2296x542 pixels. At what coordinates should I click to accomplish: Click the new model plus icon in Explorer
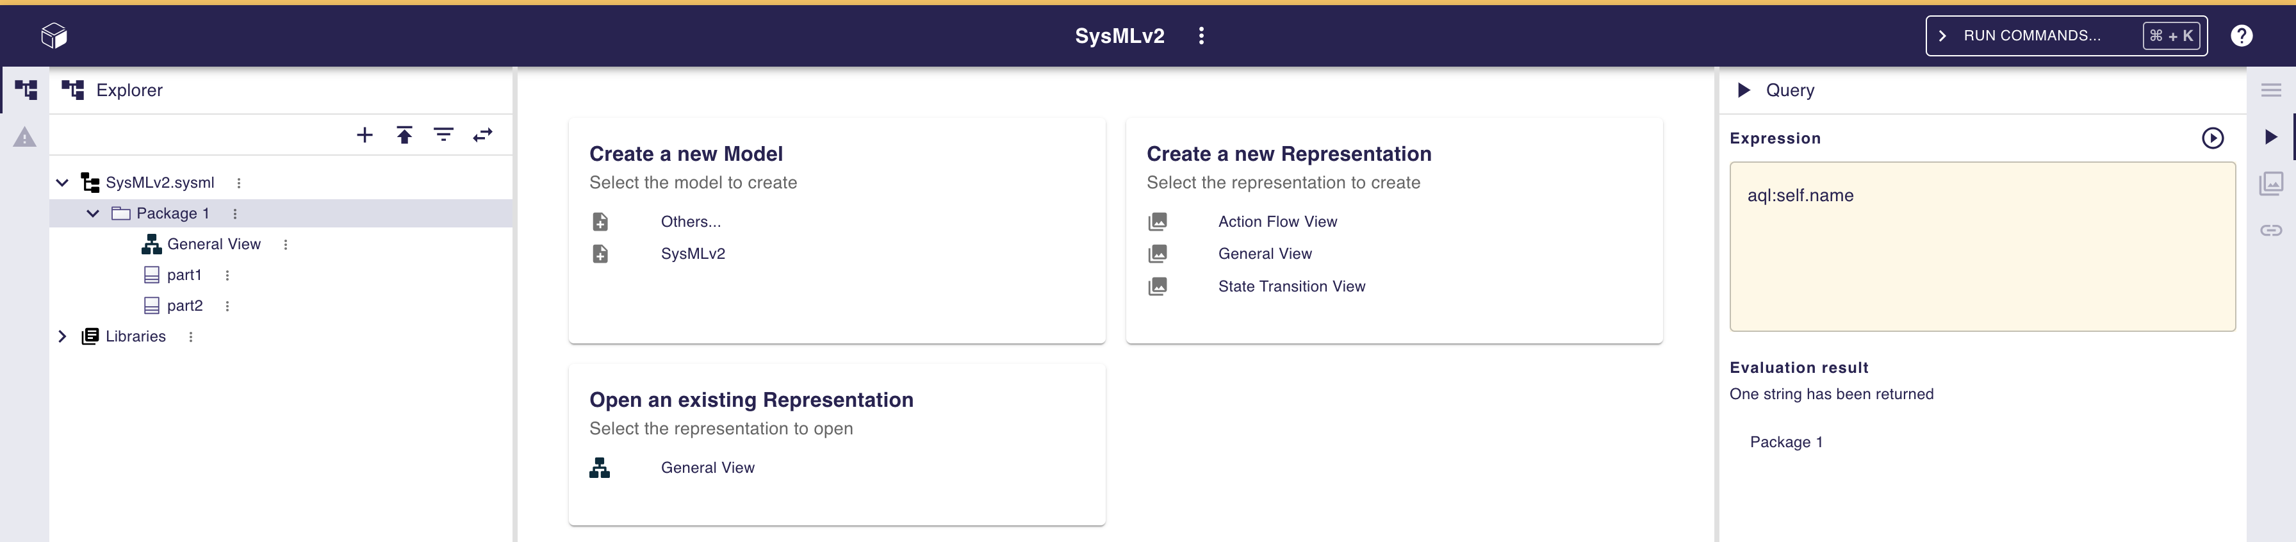365,136
